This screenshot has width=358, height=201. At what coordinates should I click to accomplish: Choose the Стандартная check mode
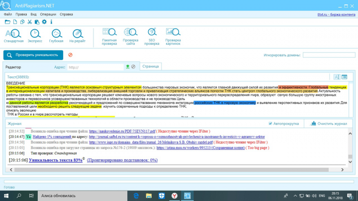[13, 36]
